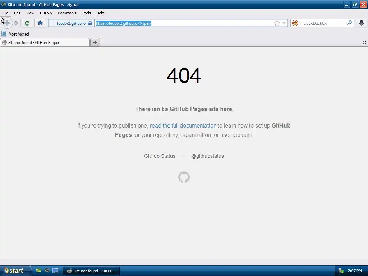Select the Site not found tab
Viewport: 368px width, 276px height.
coord(45,42)
